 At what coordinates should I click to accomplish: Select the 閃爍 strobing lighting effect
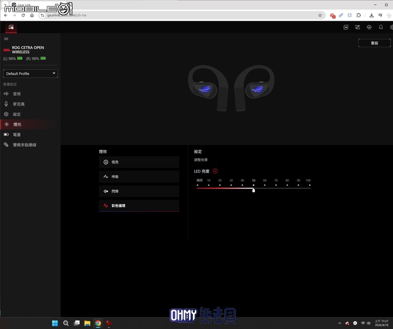139,191
